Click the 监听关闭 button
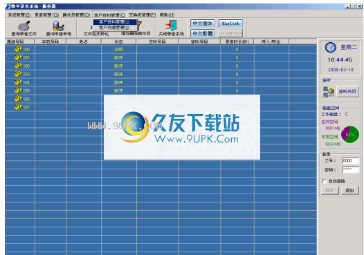 347,91
